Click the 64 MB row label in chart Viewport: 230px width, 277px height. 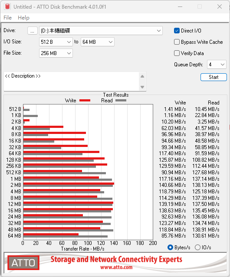[14, 236]
